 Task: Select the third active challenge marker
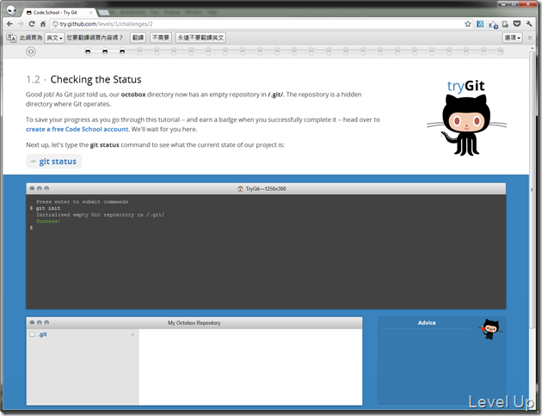click(122, 52)
